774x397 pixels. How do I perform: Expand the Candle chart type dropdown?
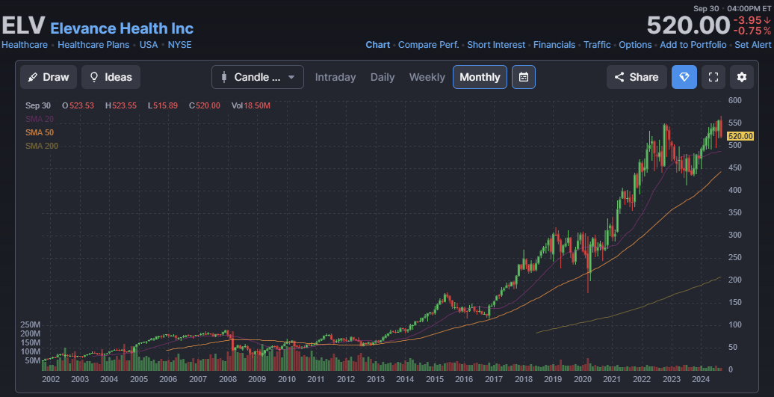258,77
